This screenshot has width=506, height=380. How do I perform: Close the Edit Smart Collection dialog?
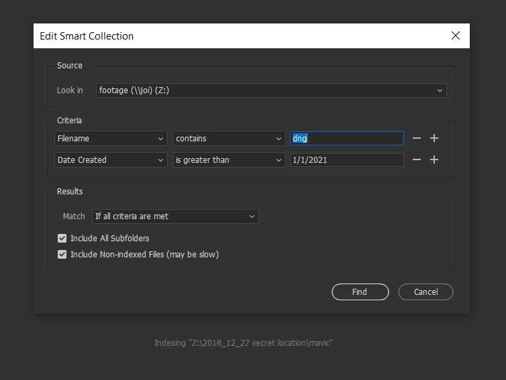coord(456,36)
